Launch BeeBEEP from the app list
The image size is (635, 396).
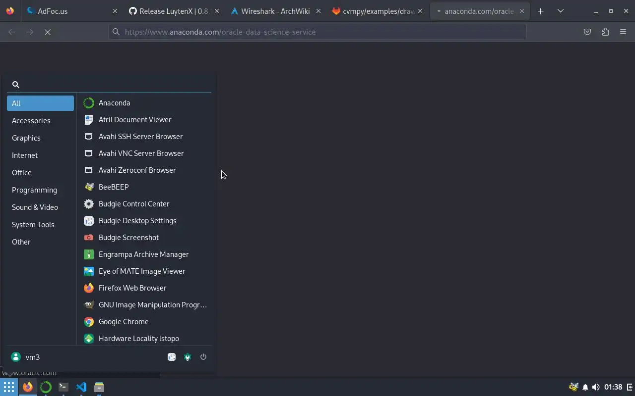pyautogui.click(x=144, y=187)
